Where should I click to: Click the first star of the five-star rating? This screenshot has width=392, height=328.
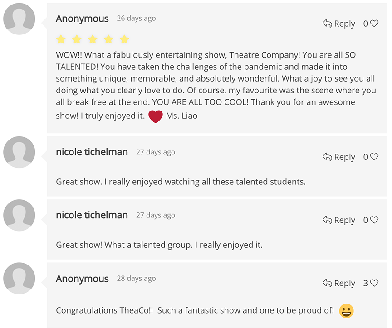click(x=61, y=39)
